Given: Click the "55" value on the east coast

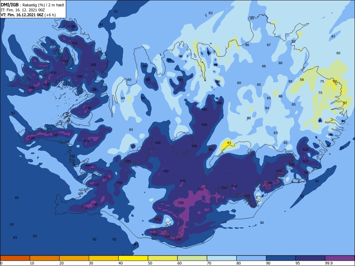Looking at the screenshot, I should pos(335,81).
